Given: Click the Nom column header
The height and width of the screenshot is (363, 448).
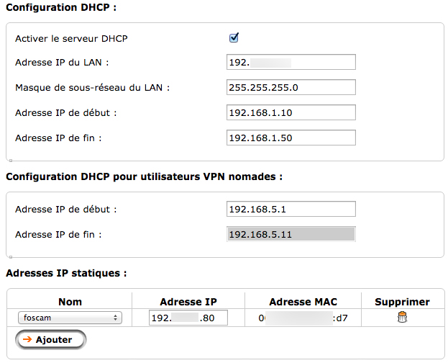Looking at the screenshot, I should (x=70, y=302).
